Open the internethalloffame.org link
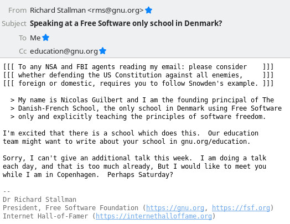The width and height of the screenshot is (290, 224). 154,216
